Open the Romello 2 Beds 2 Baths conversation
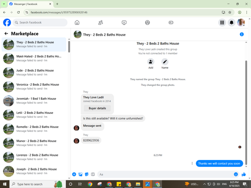Image resolution: width=251 pixels, height=188 pixels. click(x=34, y=129)
